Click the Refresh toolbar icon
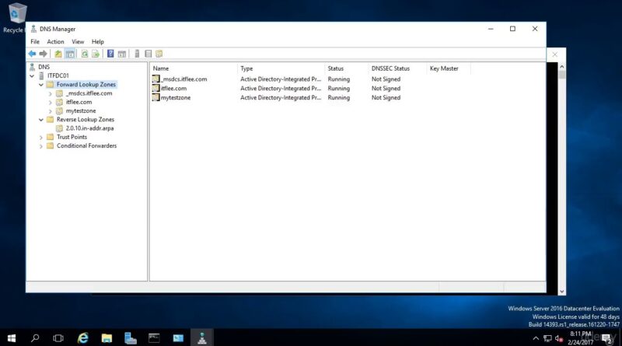Screen dimensions: 622x346 (x=85, y=54)
